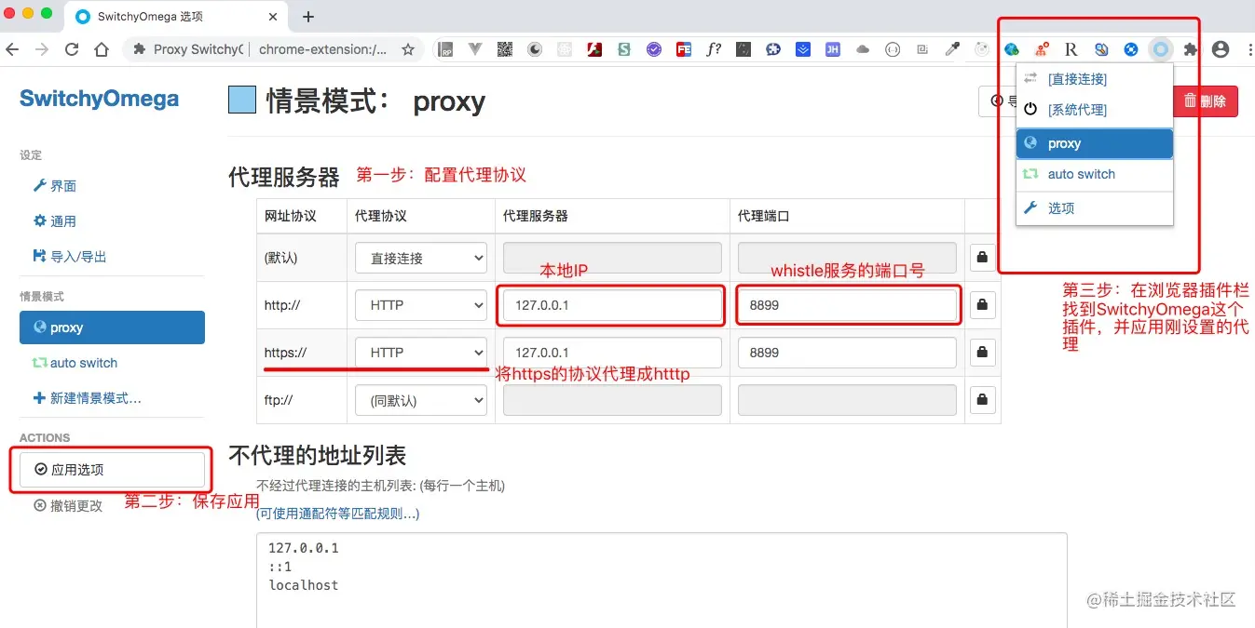Click the SwitchyOmega logo title

tap(99, 100)
